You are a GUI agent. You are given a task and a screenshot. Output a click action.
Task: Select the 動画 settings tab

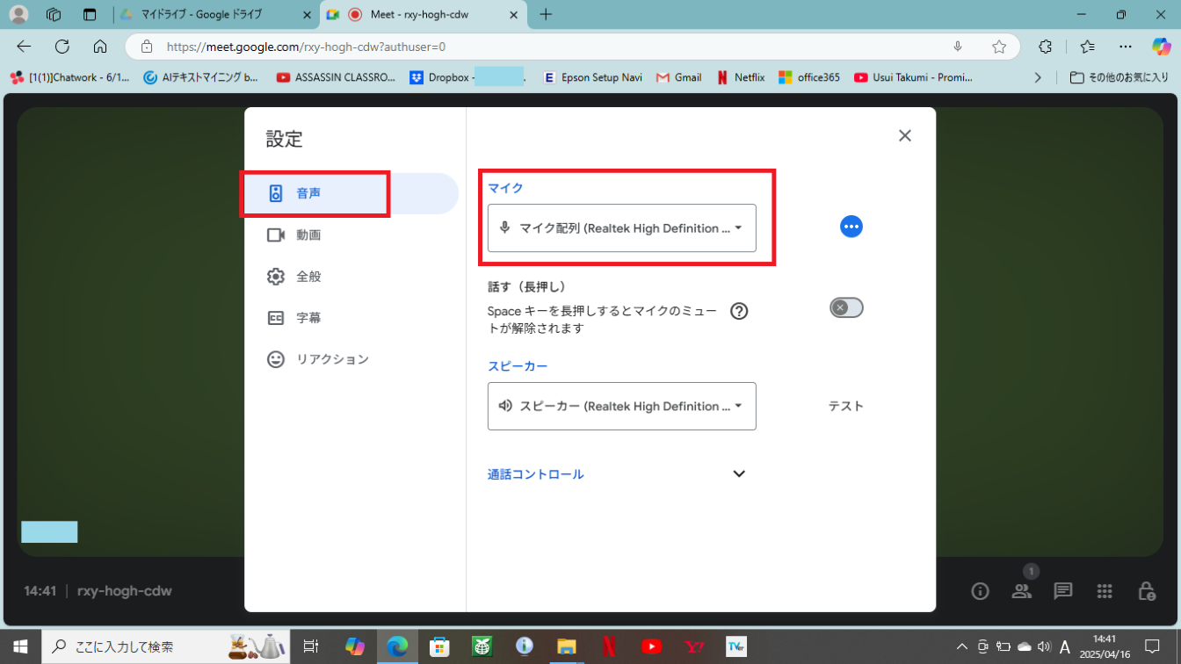(x=308, y=235)
